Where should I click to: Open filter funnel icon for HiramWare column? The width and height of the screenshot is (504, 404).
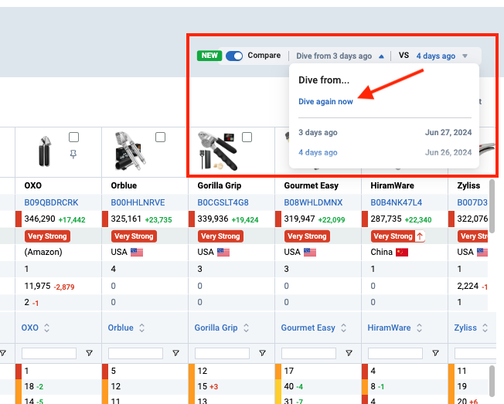coord(435,353)
